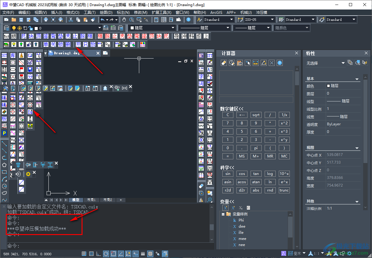Click the quick select icon in Properties panel

point(357,63)
